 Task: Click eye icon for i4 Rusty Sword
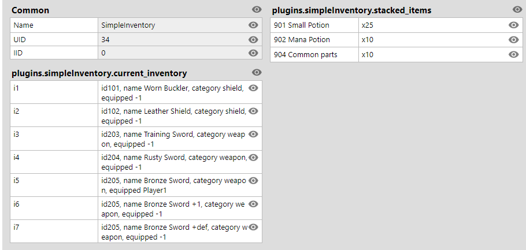(x=253, y=158)
